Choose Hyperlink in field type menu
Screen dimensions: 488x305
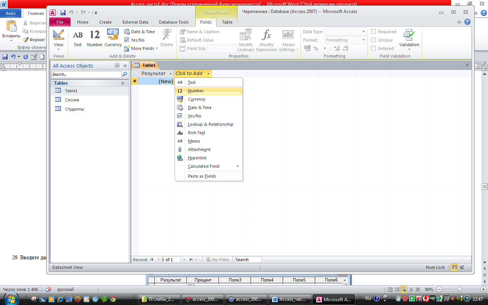click(209, 158)
